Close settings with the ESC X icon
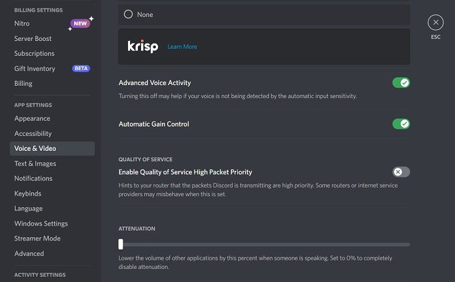Screen dimensions: 455x282 click(x=435, y=22)
